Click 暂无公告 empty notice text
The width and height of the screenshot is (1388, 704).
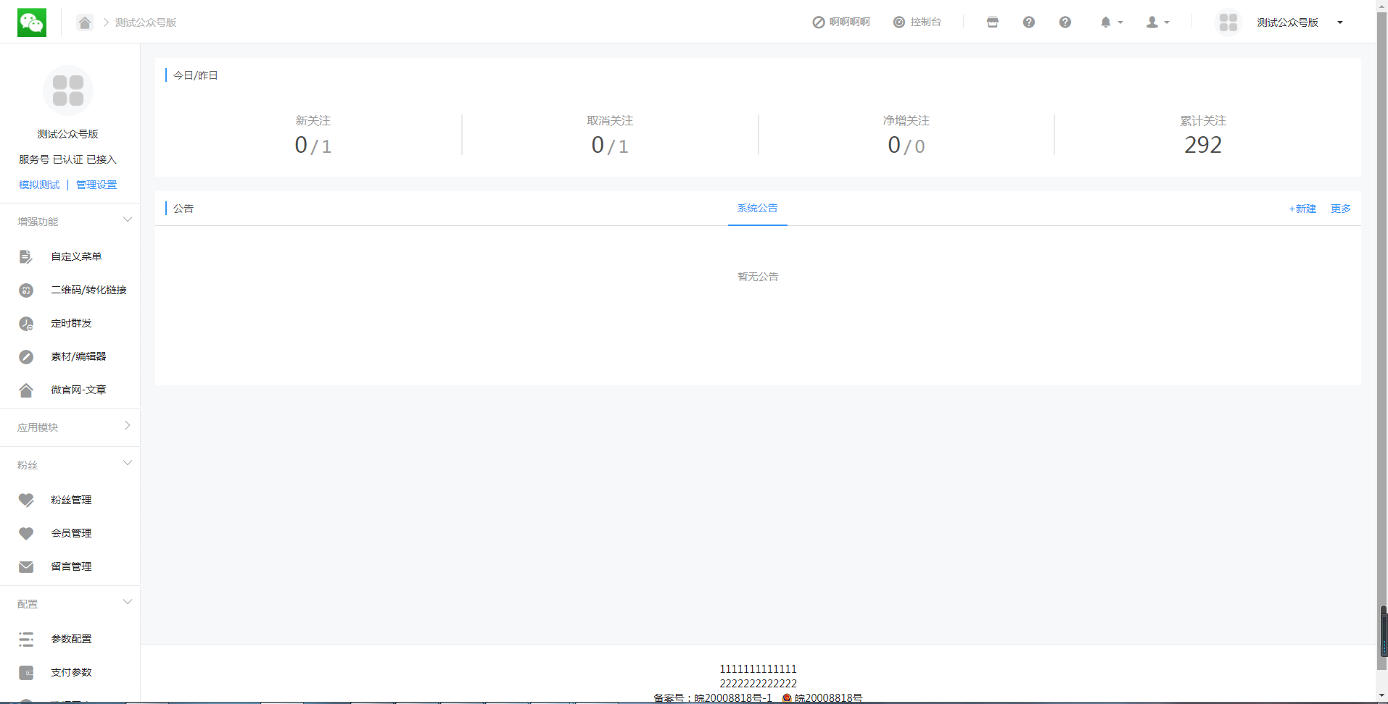coord(758,277)
